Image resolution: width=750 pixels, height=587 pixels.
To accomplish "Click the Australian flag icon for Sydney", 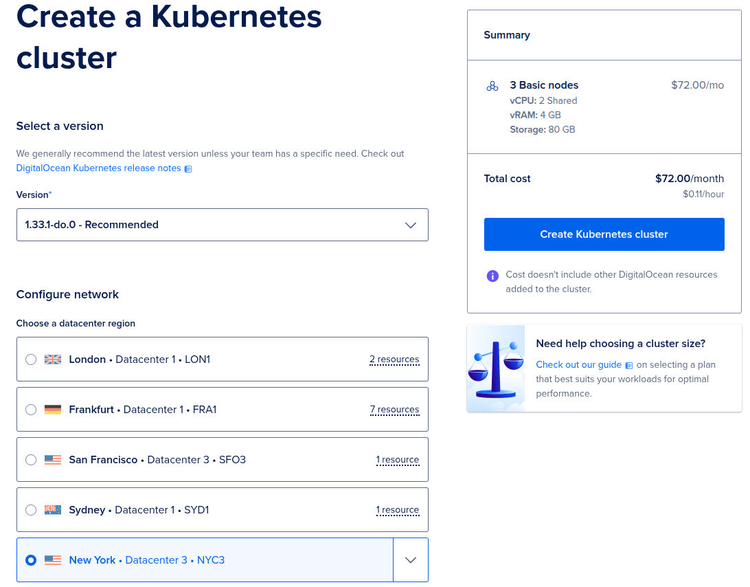I will (53, 510).
